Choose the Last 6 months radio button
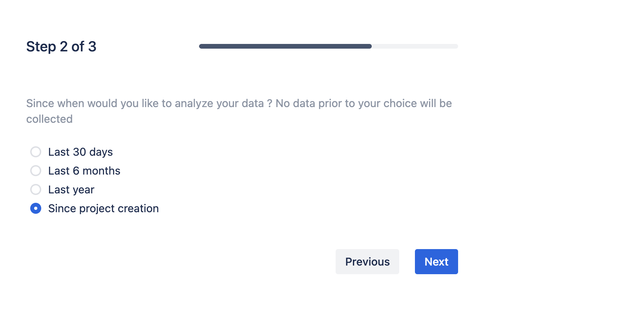The image size is (632, 324). [x=36, y=171]
